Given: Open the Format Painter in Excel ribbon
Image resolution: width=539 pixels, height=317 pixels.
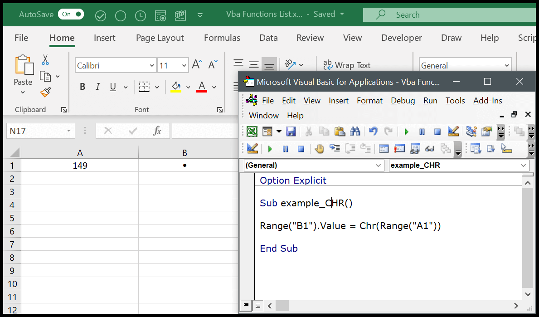Looking at the screenshot, I should 45,92.
